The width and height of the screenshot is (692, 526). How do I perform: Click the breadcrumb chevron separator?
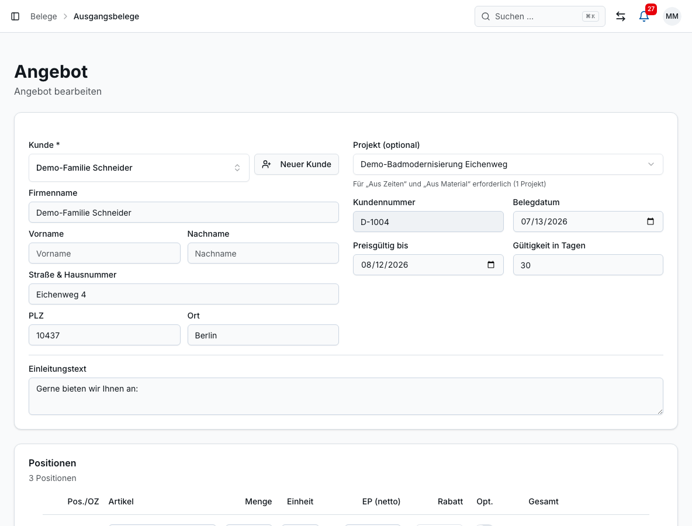point(65,16)
